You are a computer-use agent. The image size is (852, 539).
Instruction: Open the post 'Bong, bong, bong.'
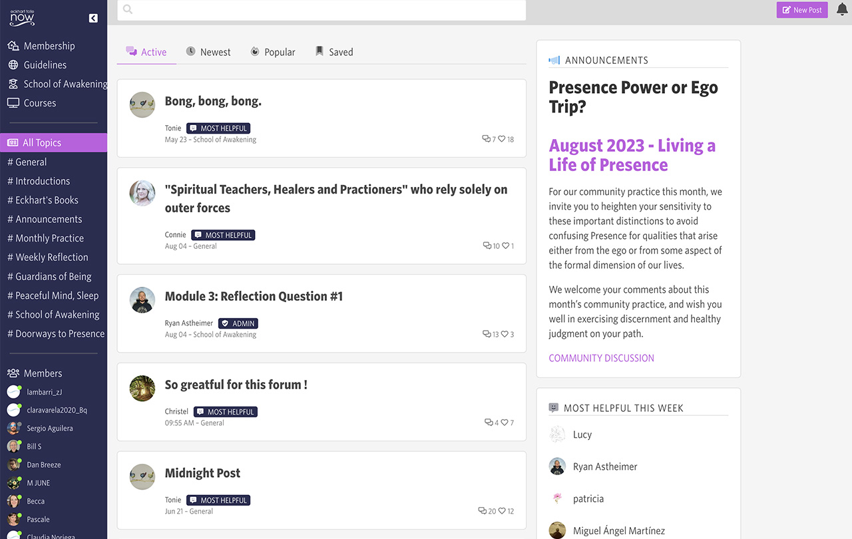coord(213,101)
